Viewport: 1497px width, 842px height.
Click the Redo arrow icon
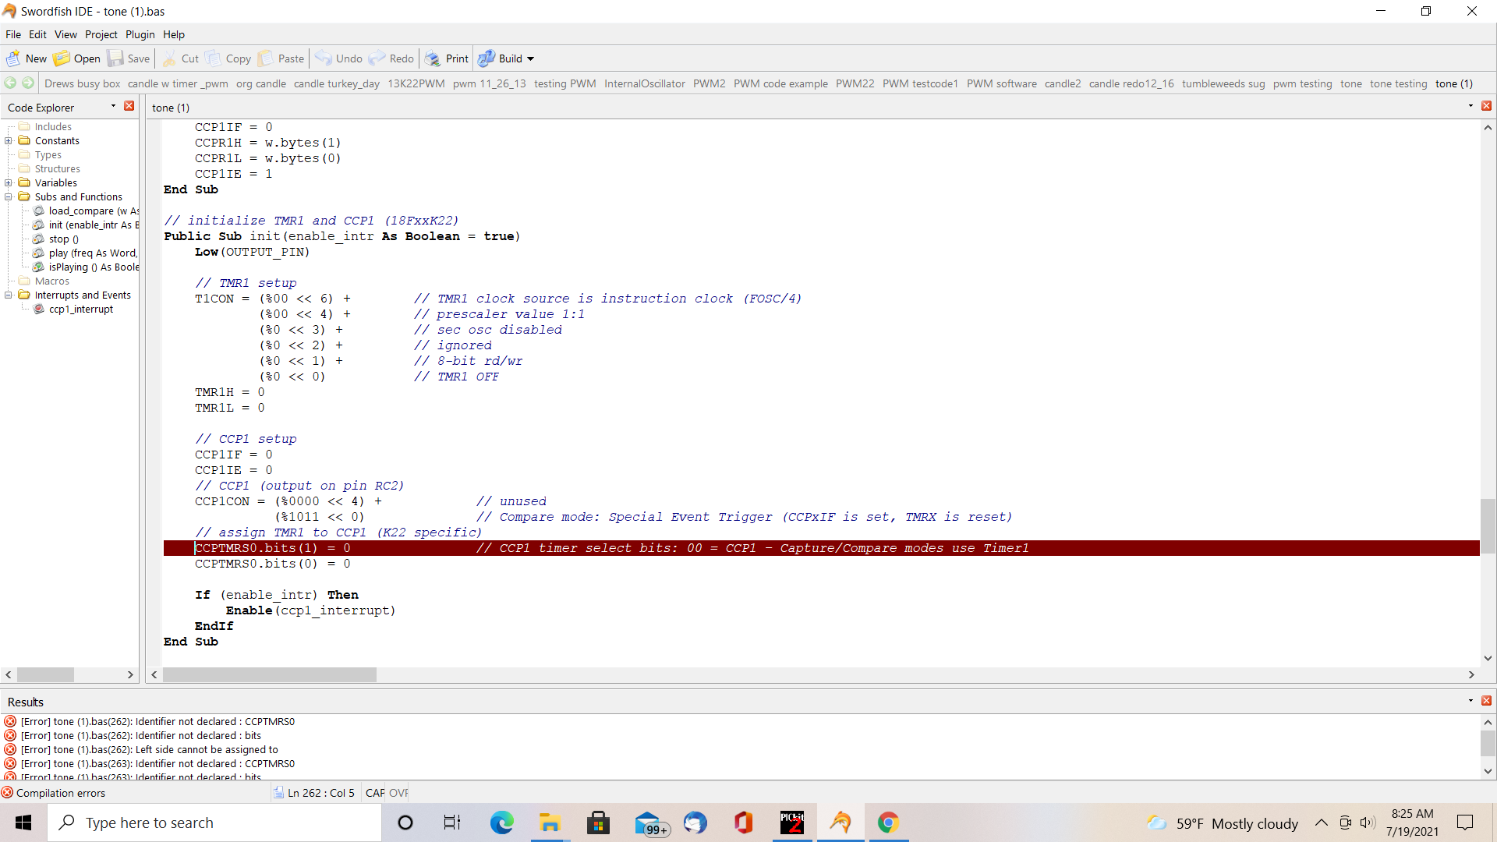tap(377, 58)
